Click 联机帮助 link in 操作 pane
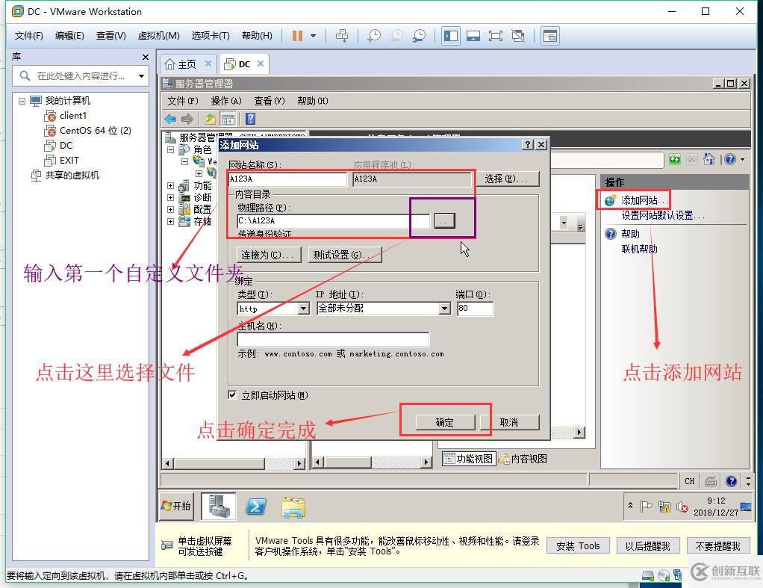This screenshot has height=588, width=763. 639,250
